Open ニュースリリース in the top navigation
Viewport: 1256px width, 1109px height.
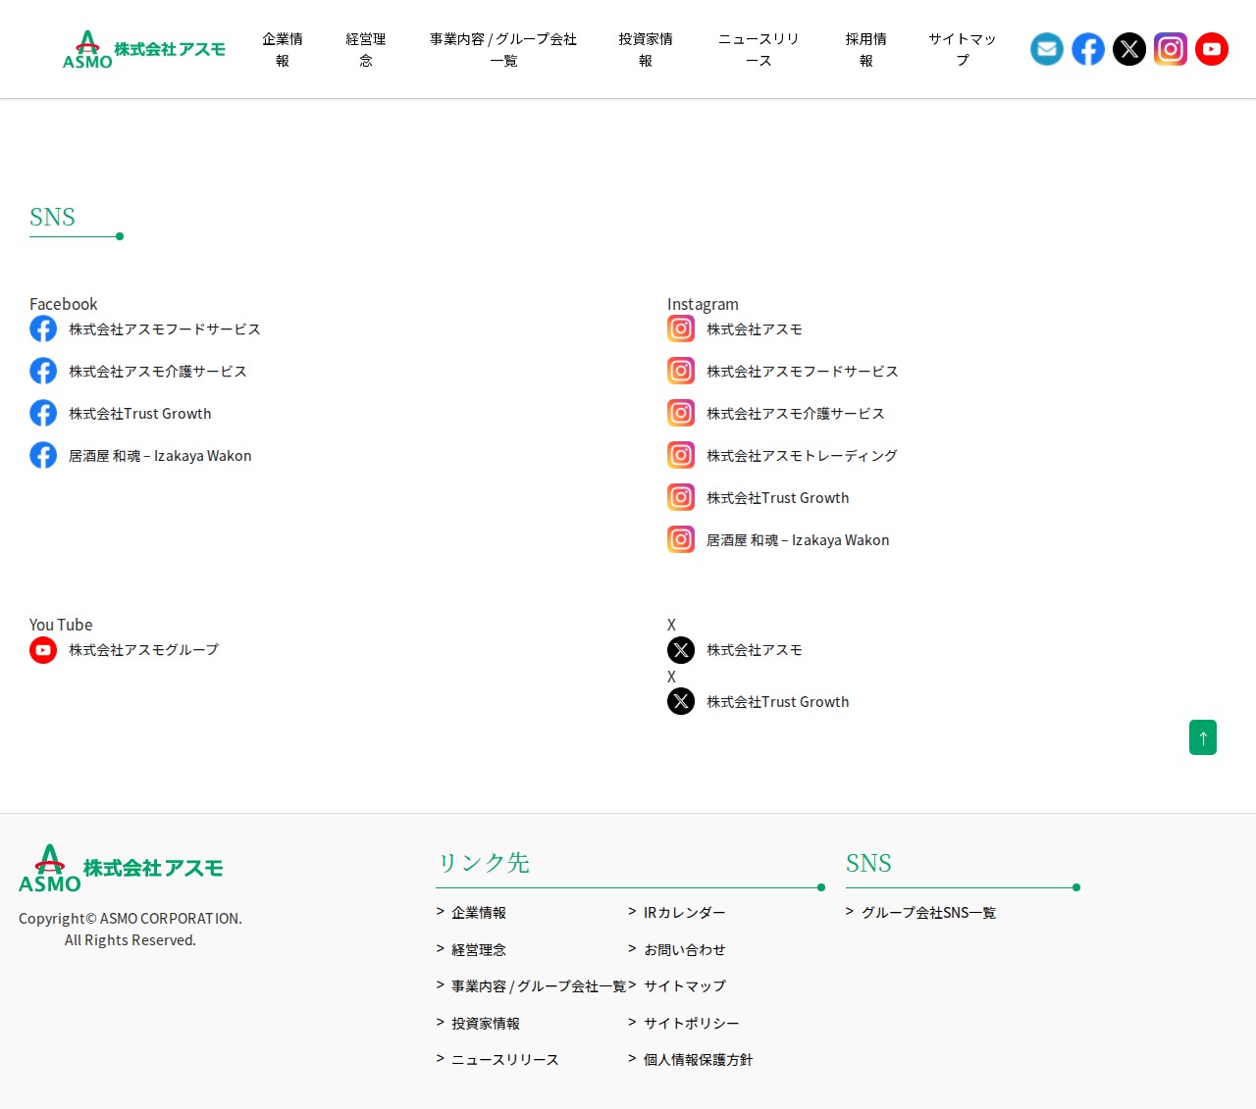(x=759, y=49)
